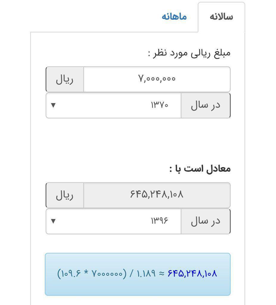Click the ریال label beside the amount input
Viewport: 276px width, 305px height.
coord(65,79)
